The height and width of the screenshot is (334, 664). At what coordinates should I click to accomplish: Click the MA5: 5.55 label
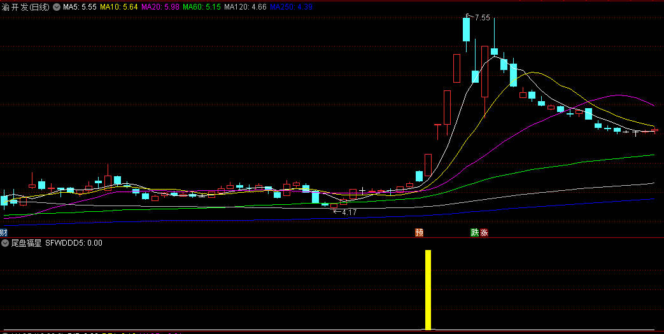[80, 7]
